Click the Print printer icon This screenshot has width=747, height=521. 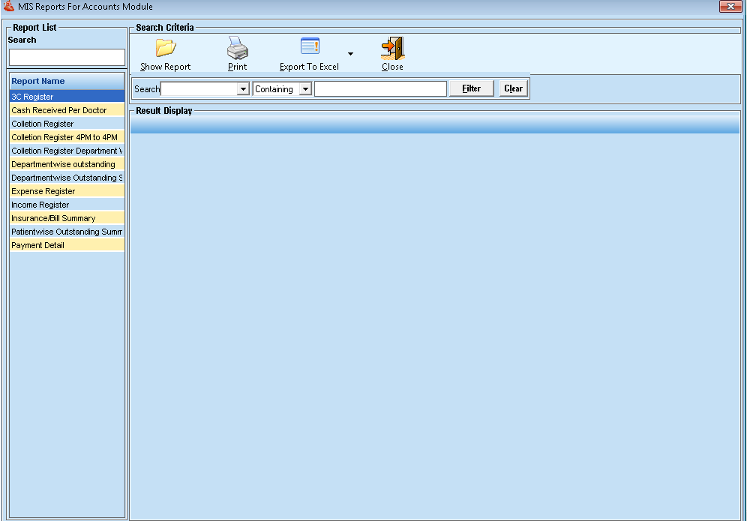coord(237,48)
